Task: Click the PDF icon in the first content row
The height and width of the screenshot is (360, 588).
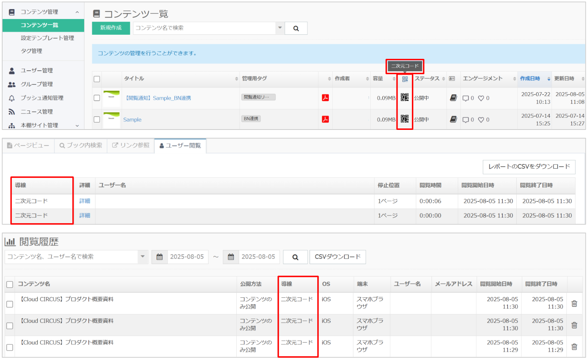Action: (325, 98)
